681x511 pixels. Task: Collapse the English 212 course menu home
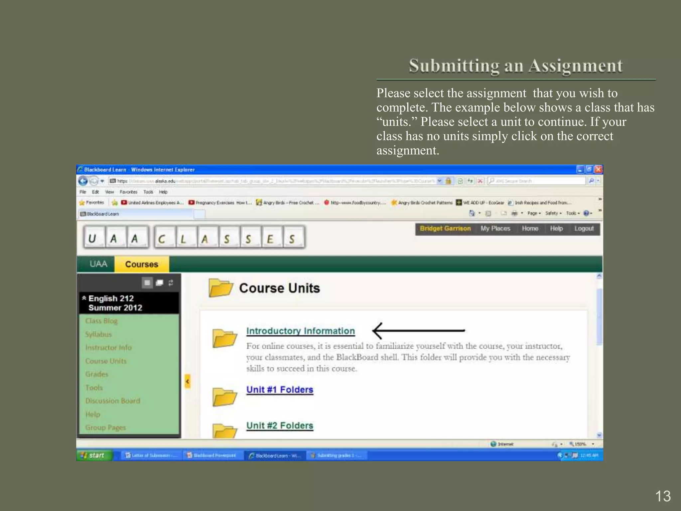click(x=84, y=298)
